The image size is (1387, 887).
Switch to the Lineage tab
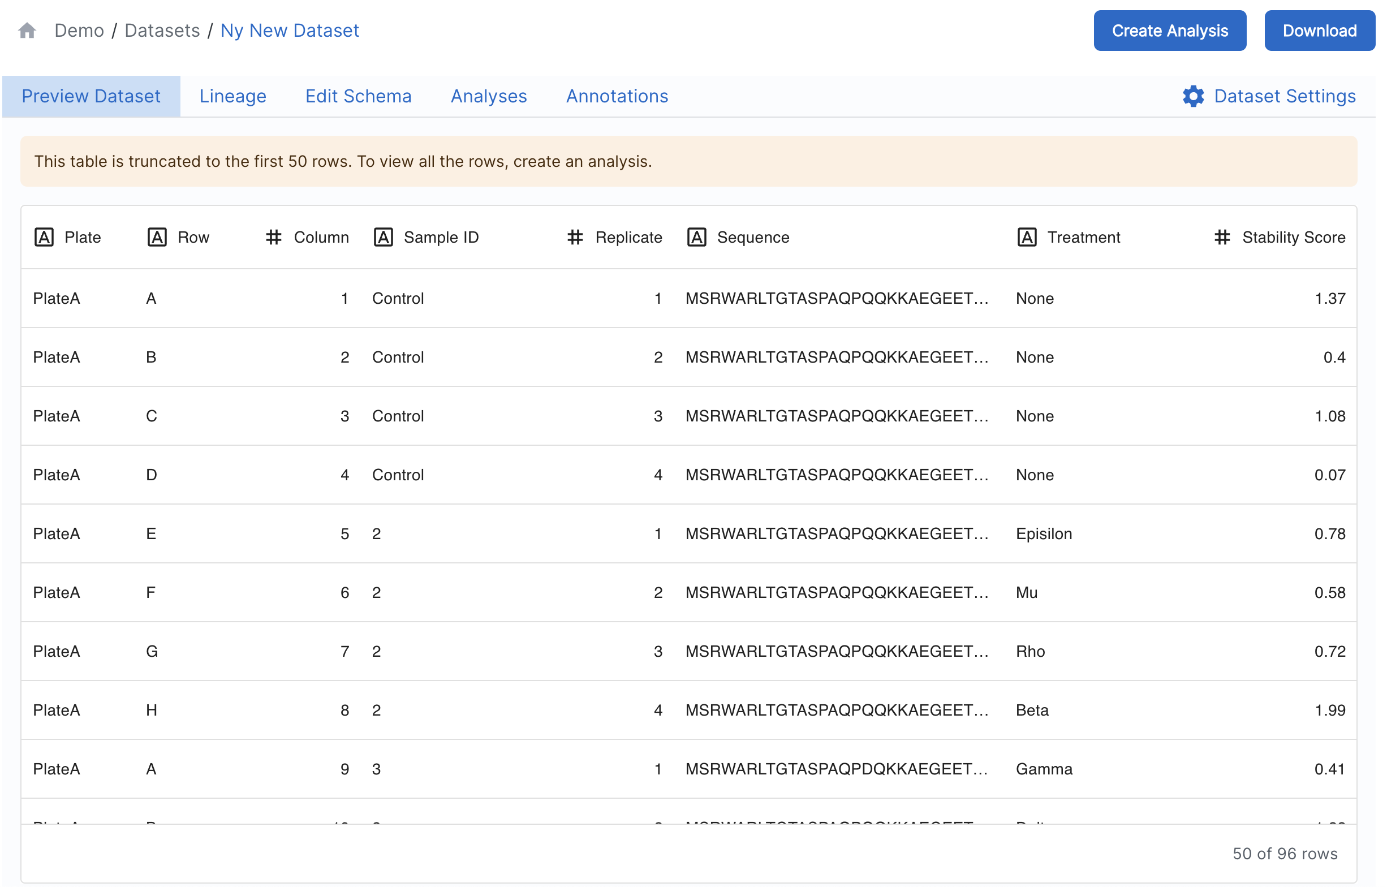click(x=232, y=96)
